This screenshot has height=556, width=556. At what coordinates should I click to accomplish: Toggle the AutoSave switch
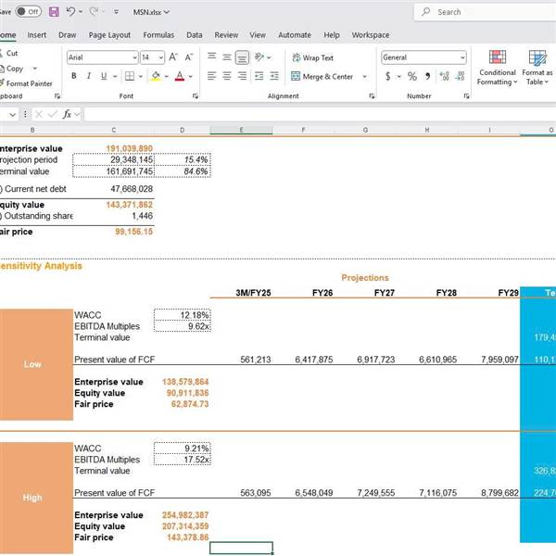coord(29,12)
